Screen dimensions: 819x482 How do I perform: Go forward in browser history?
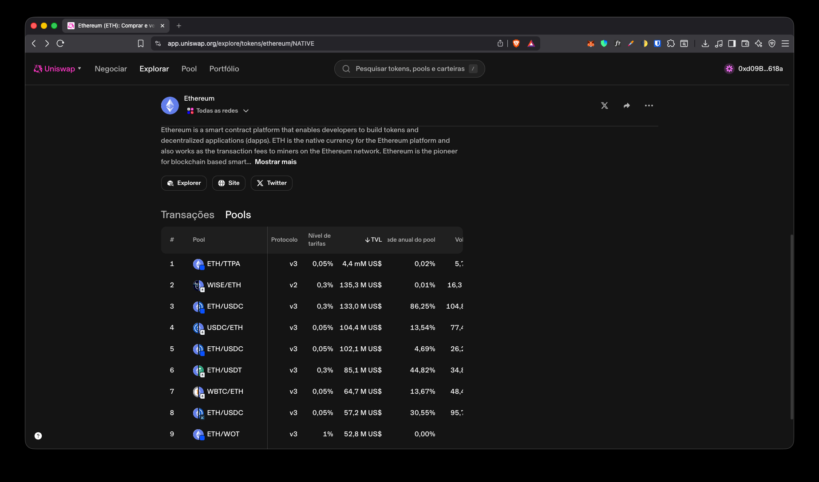(47, 43)
